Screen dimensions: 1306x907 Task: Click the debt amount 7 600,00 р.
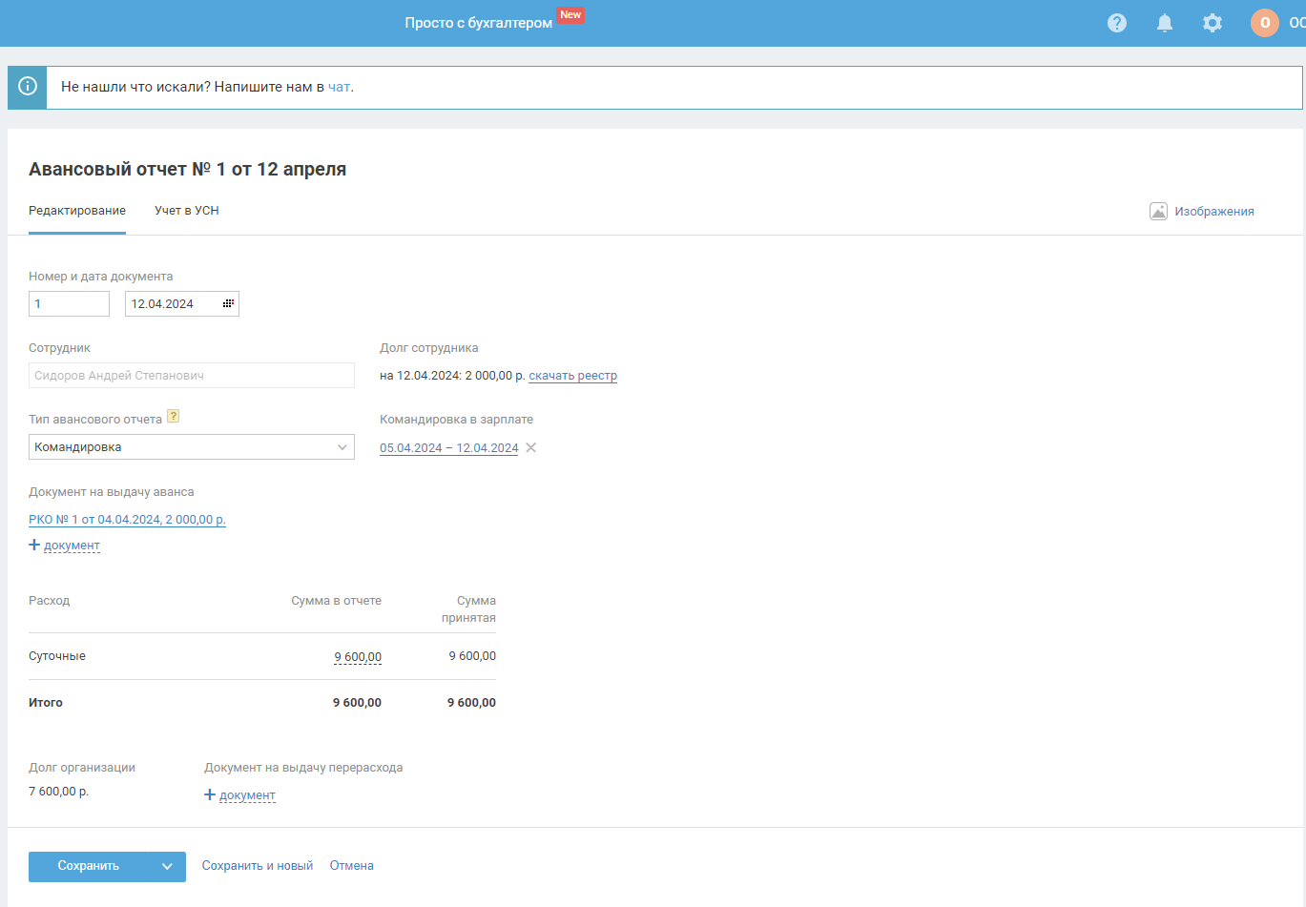[58, 792]
